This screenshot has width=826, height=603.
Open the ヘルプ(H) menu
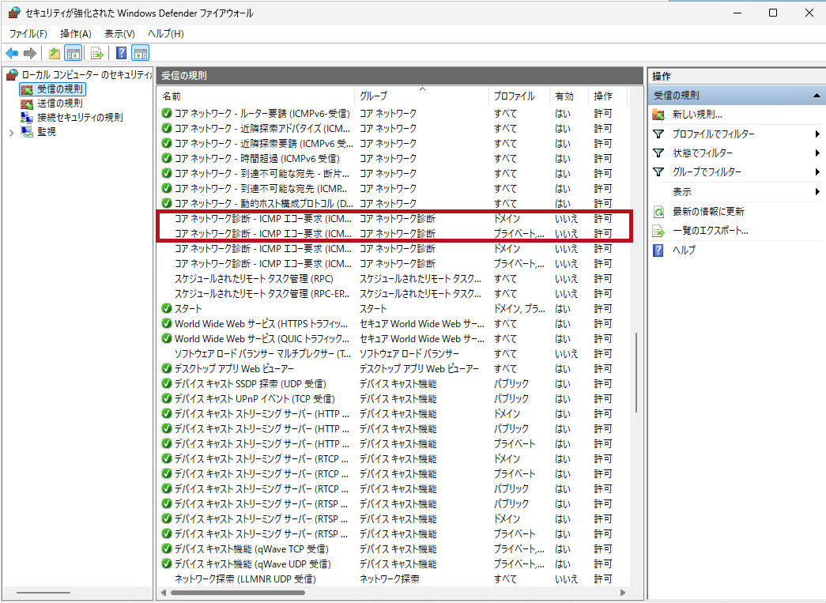166,34
